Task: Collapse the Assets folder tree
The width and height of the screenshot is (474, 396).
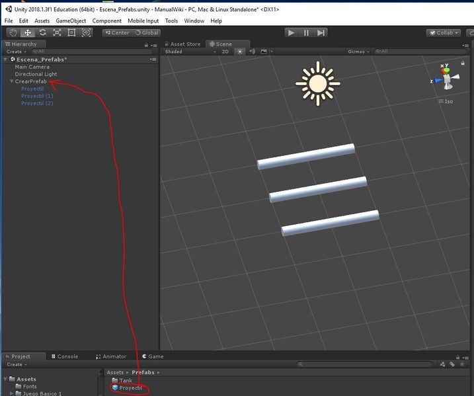Action: 5,379
